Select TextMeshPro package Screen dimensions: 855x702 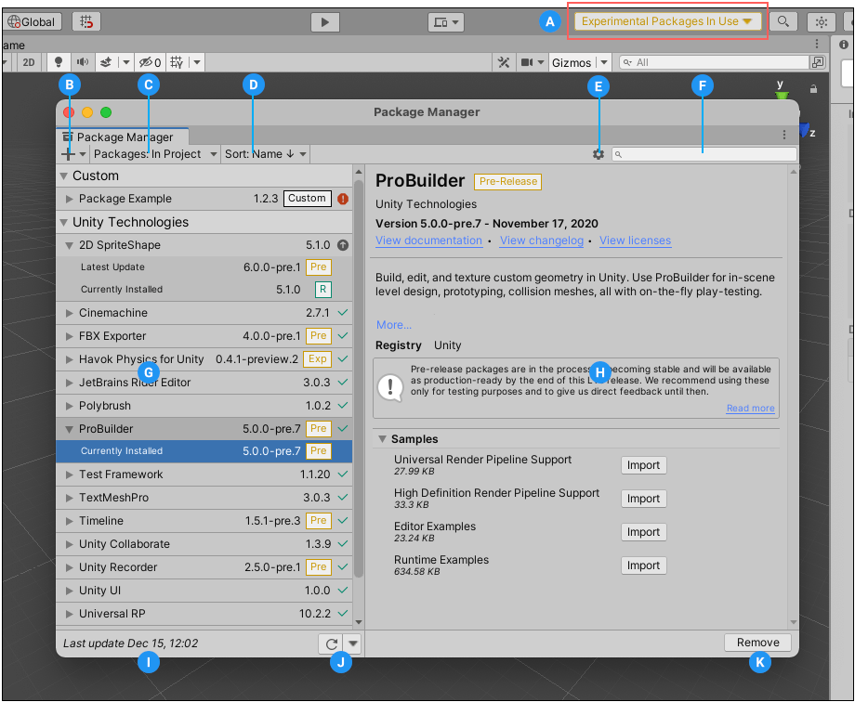pos(204,498)
